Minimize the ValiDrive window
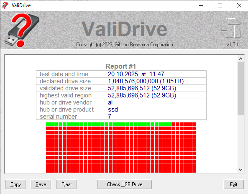Screen dimensions: 248x194 pyautogui.click(x=201, y=5)
